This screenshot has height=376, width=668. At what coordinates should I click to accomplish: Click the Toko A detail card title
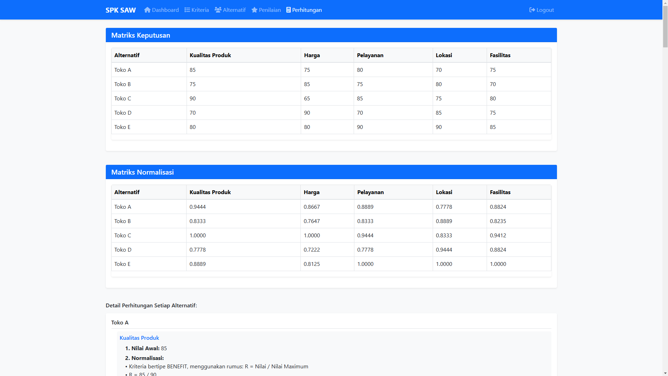pos(120,322)
